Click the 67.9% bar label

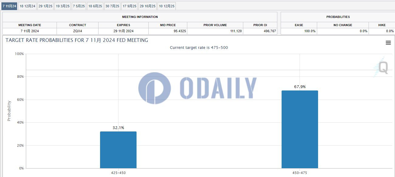coord(300,87)
